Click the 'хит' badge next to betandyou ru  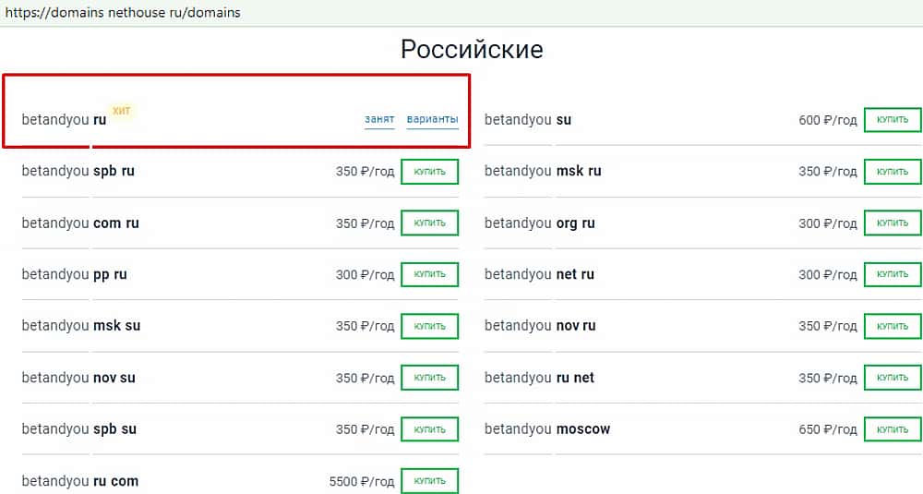(121, 111)
